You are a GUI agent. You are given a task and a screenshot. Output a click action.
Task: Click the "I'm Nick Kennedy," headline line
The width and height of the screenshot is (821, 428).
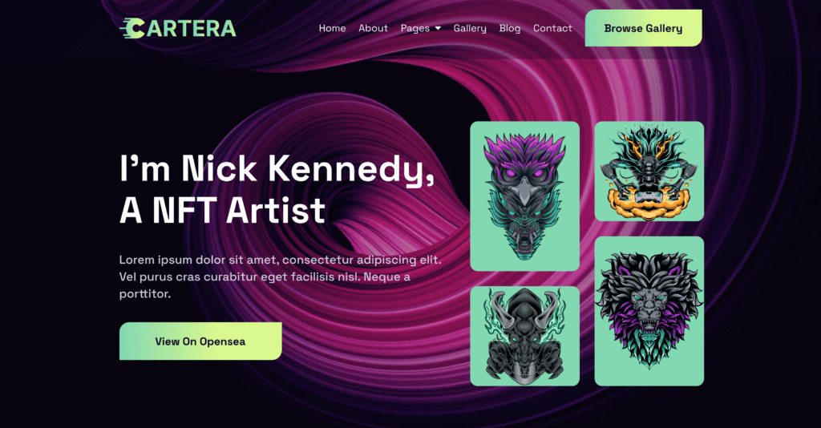[x=277, y=170]
